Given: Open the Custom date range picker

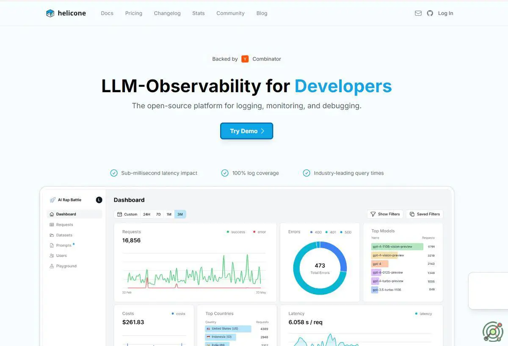Looking at the screenshot, I should 127,214.
